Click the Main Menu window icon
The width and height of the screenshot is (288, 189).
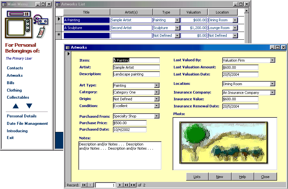tap(4, 4)
